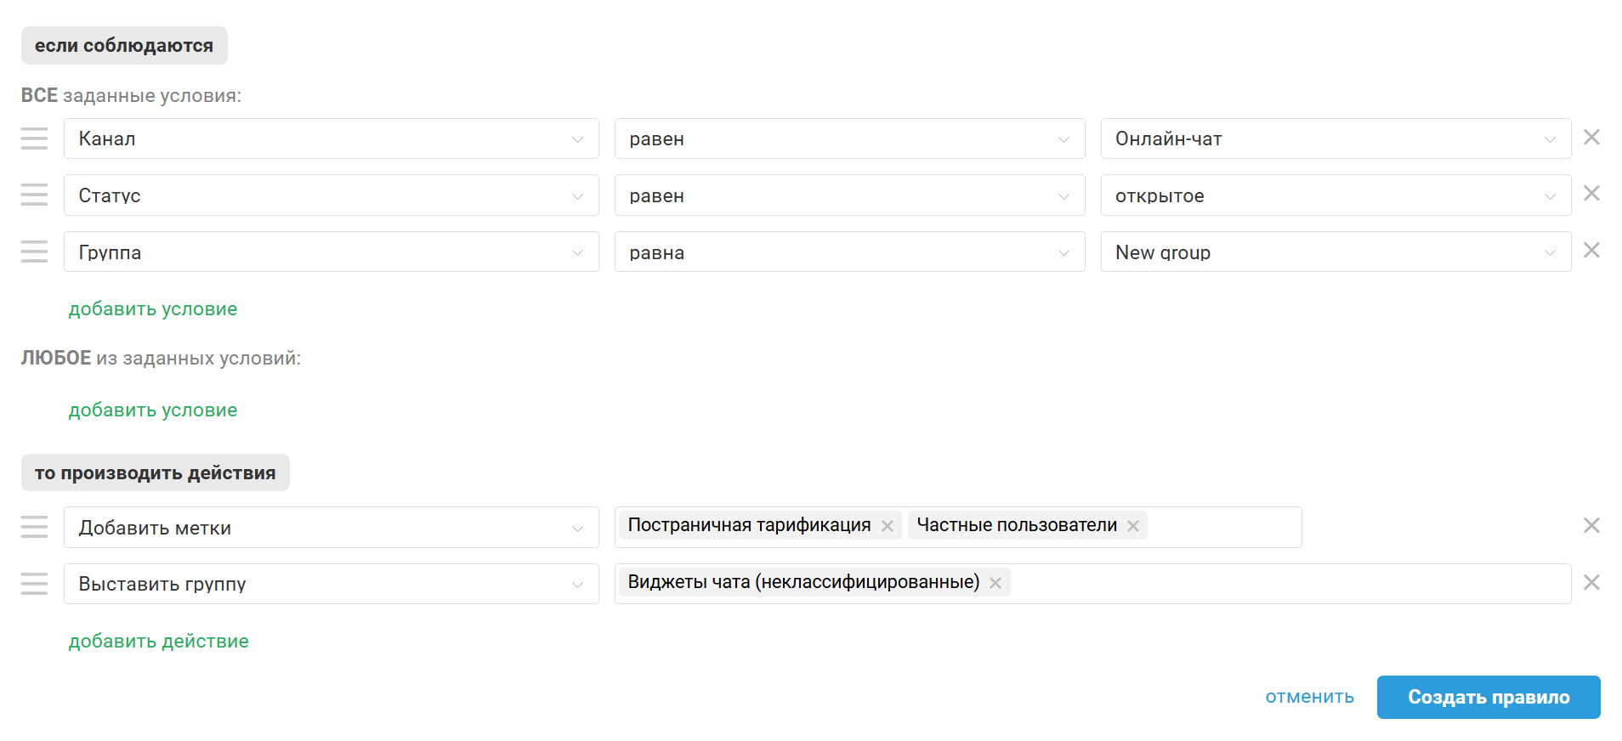Click the Частные пользователи tag text

(1017, 525)
